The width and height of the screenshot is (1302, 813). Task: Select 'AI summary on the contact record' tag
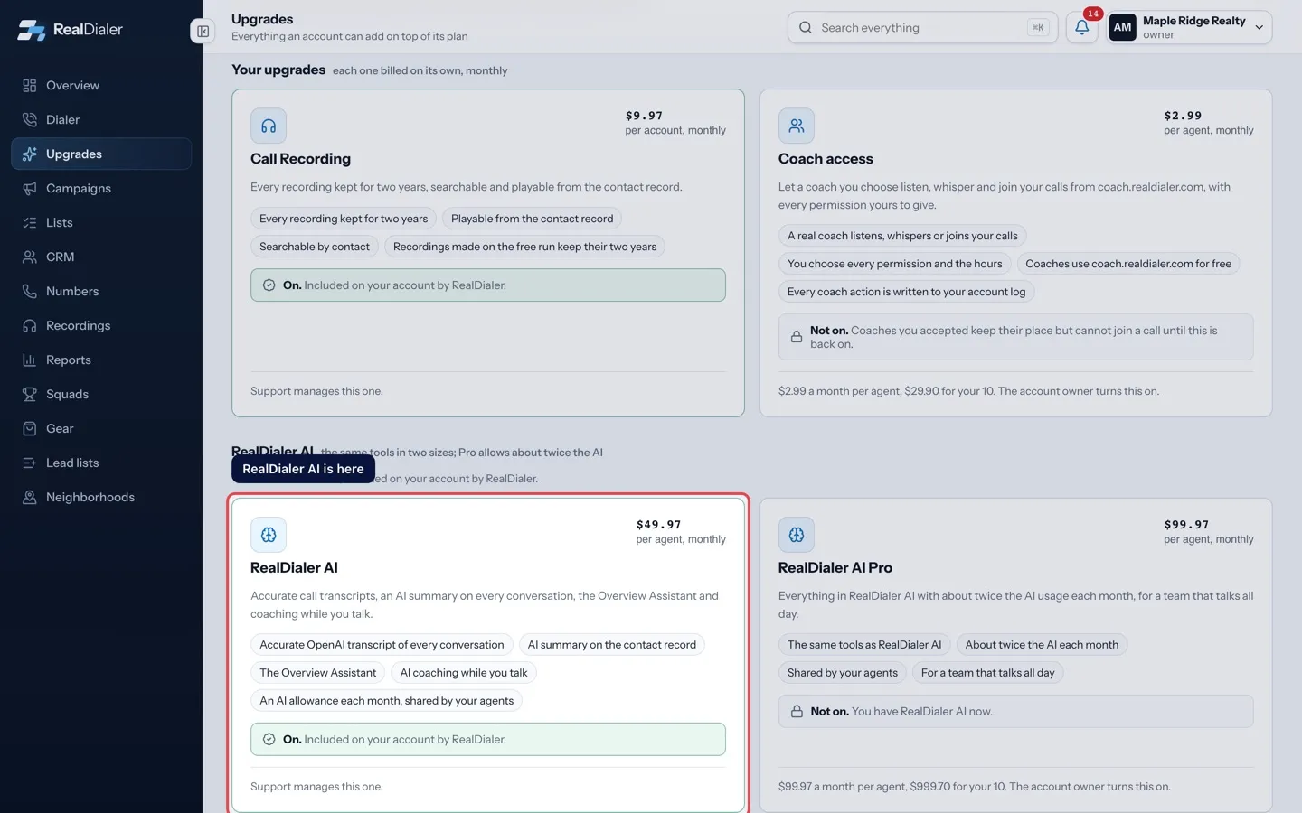(612, 645)
